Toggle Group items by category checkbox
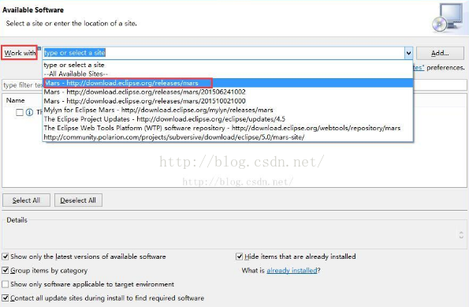The width and height of the screenshot is (469, 307). pyautogui.click(x=6, y=271)
